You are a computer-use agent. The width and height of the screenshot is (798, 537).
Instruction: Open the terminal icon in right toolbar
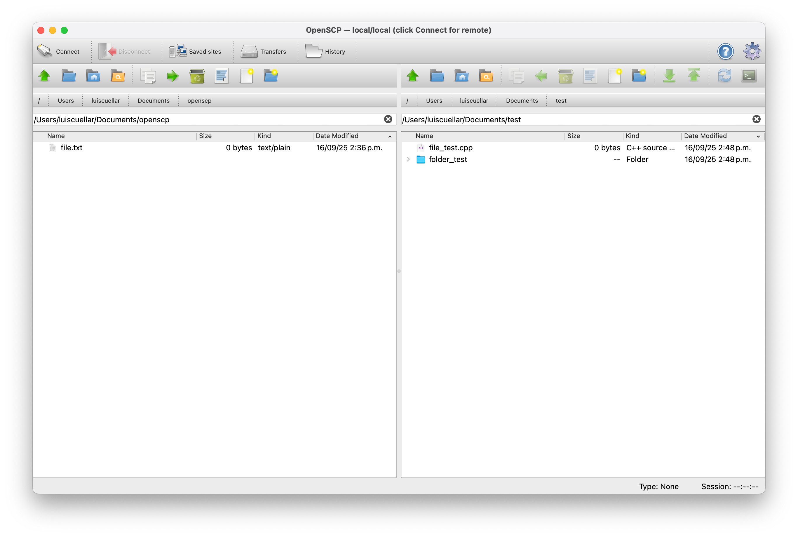click(x=749, y=76)
